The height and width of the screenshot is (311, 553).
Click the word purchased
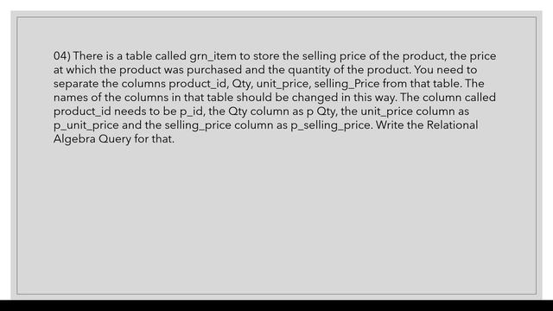pos(214,70)
